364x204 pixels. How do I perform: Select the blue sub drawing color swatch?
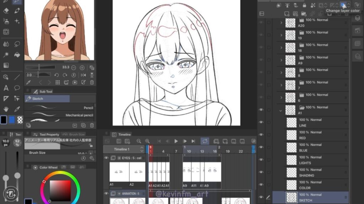(x=12, y=120)
